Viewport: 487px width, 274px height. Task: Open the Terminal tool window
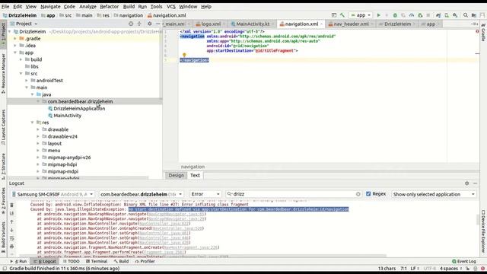click(x=97, y=261)
